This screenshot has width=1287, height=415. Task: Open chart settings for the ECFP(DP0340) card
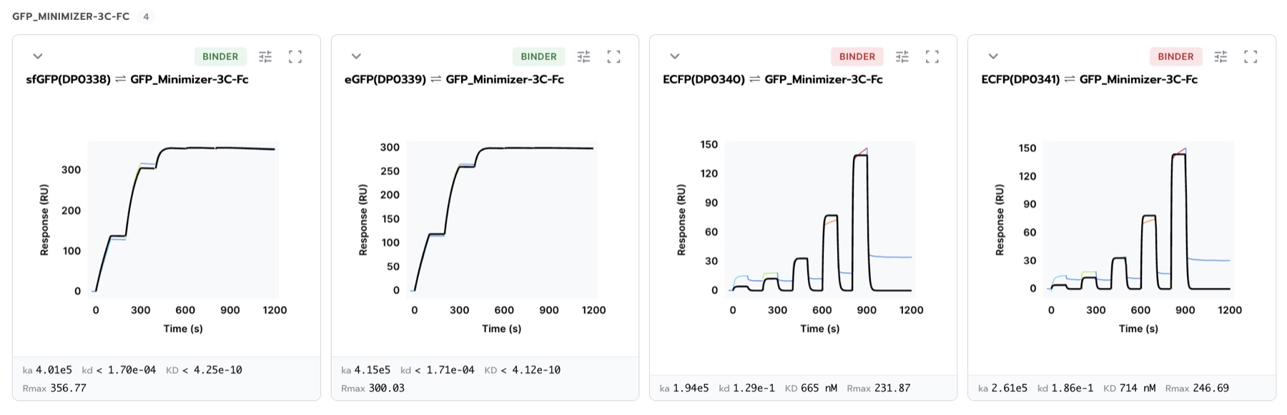coord(902,56)
